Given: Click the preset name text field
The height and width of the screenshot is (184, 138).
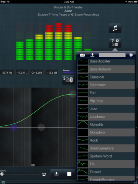Looking at the screenshot, I should [112, 55].
